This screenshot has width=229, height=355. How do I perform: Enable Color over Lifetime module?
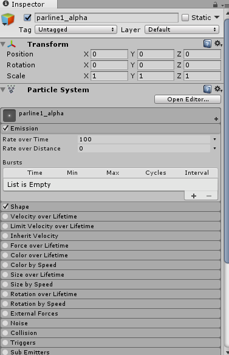[5, 255]
